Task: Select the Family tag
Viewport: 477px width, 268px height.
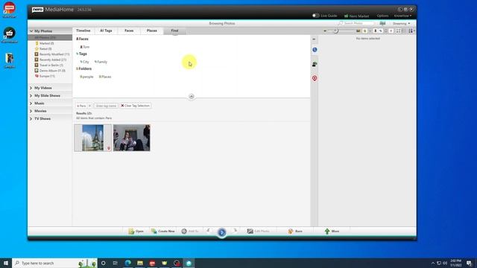Action: pyautogui.click(x=101, y=62)
